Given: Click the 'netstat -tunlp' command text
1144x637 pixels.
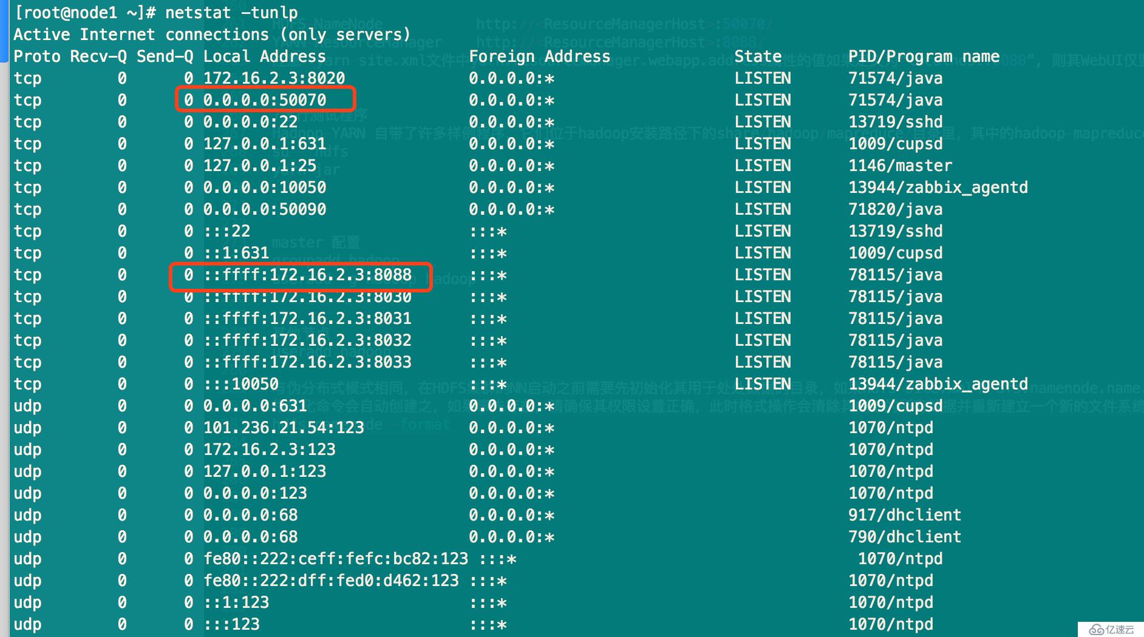Looking at the screenshot, I should click(x=231, y=13).
